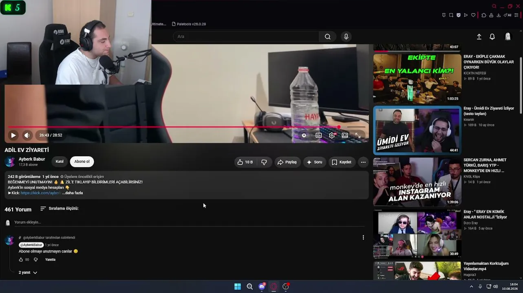
Task: Subscribe using the Abone ol button
Action: pos(82,162)
